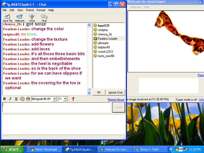204x153 pixels.
Task: Open the Format menu
Action: tap(41, 10)
